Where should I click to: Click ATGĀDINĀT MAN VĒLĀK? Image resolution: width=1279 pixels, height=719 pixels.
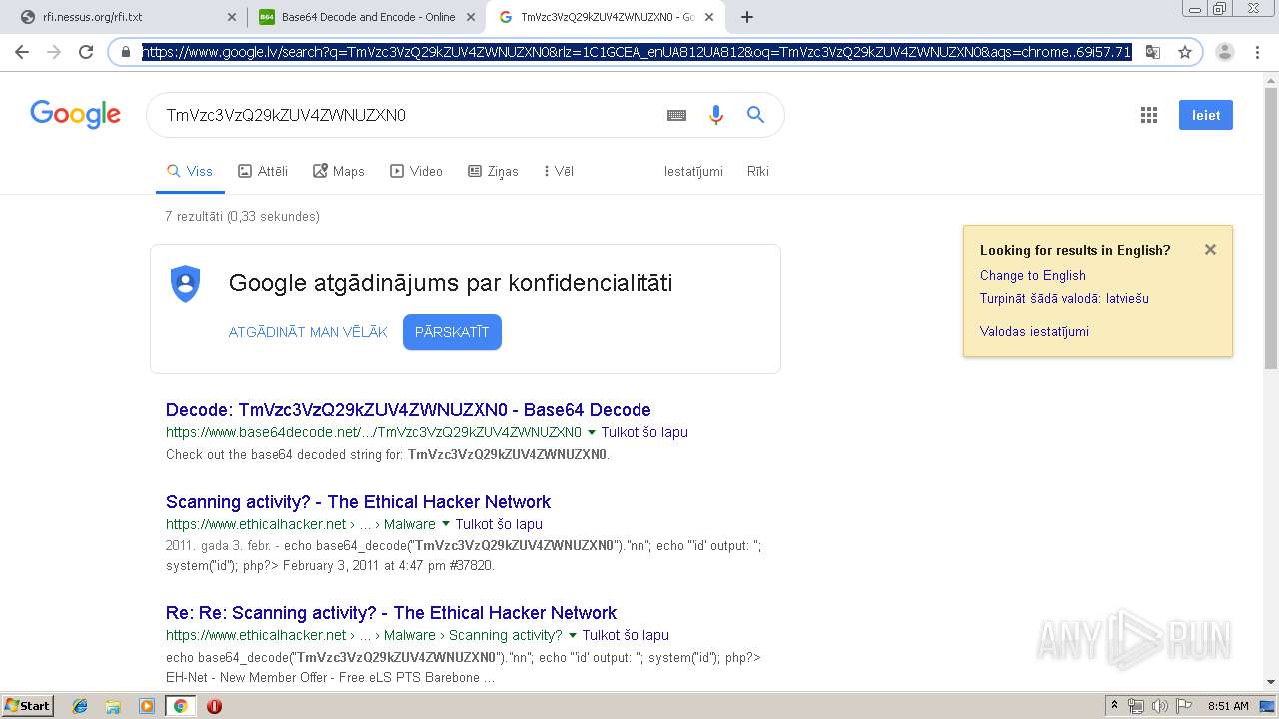point(308,332)
